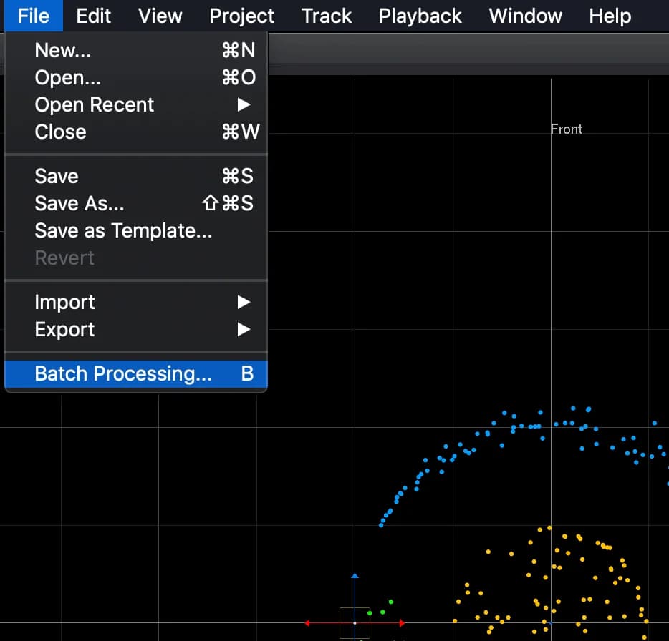
Task: Open the Project menu
Action: (x=241, y=16)
